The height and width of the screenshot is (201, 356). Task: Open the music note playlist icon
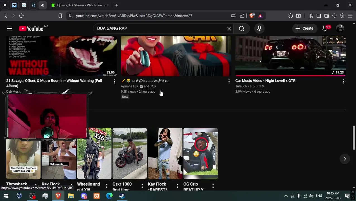pos(311,16)
